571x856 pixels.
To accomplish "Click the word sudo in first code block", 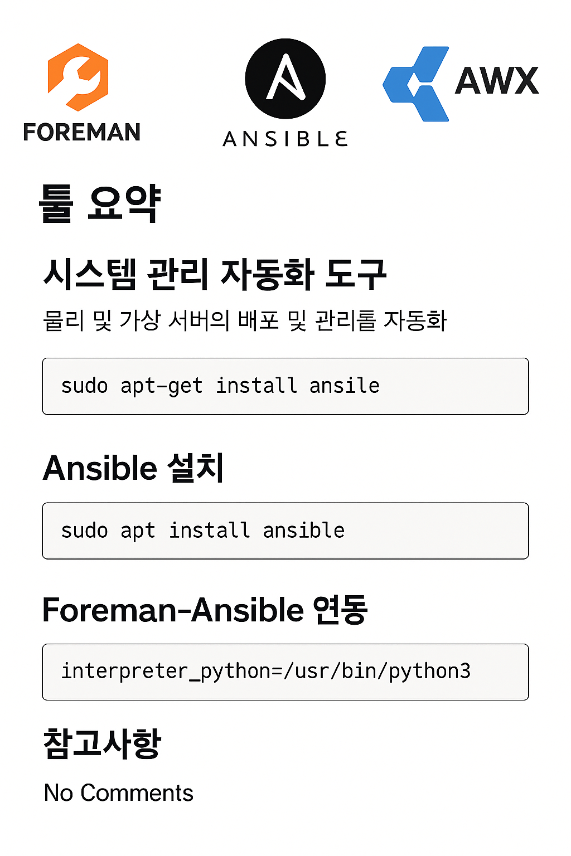I will click(x=84, y=386).
